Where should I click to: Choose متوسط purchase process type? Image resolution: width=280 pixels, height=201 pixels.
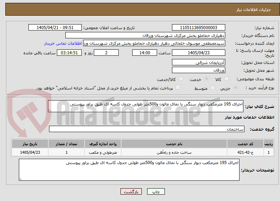pos(212,88)
